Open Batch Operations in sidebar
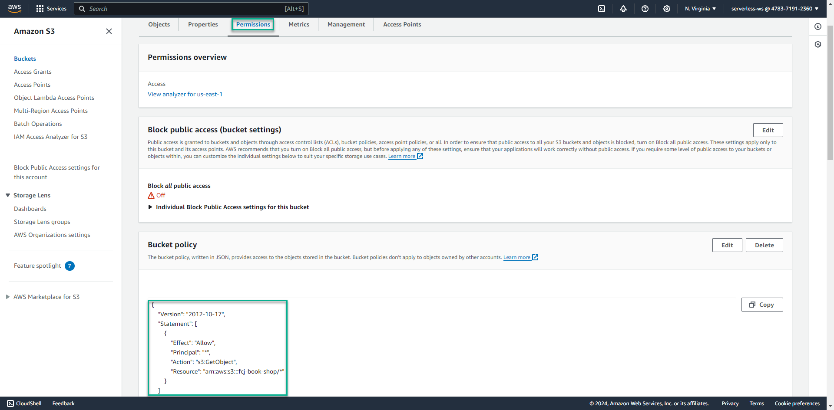The width and height of the screenshot is (834, 410). click(38, 124)
